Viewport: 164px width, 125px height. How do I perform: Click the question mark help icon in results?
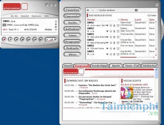(x=136, y=10)
